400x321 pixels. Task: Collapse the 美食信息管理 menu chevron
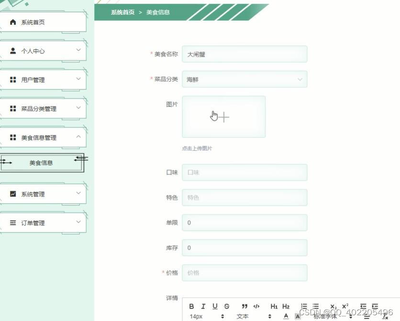point(78,137)
